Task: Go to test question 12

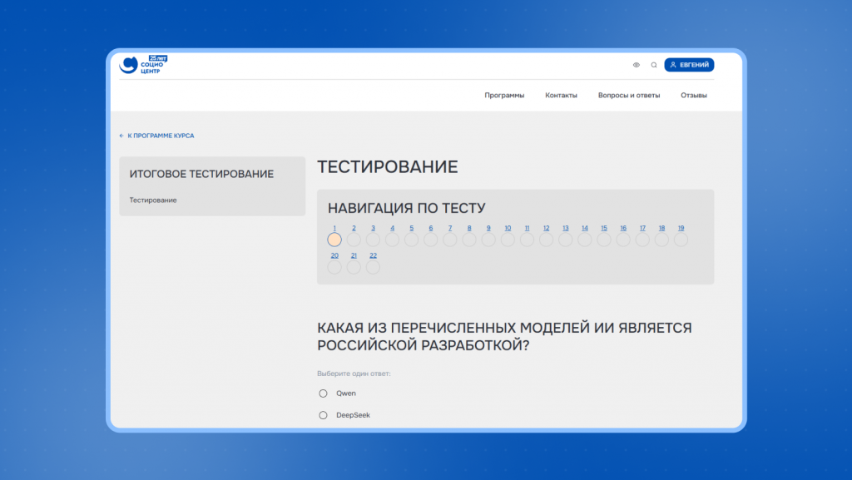Action: pos(546,228)
